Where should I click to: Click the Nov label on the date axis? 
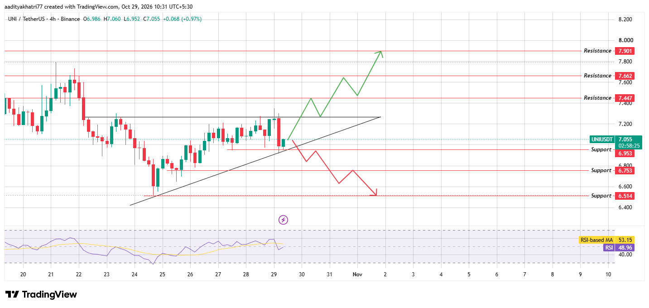357,274
